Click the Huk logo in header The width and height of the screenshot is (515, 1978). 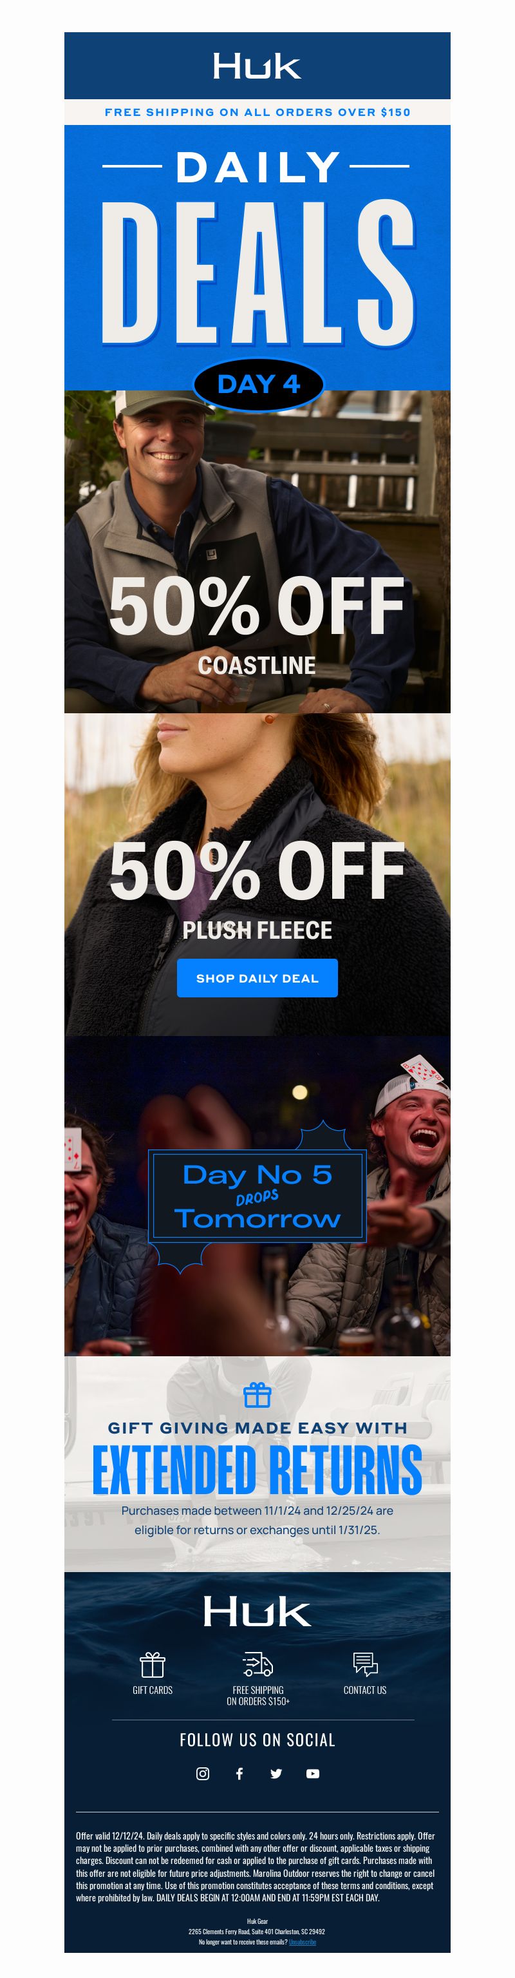click(x=257, y=66)
